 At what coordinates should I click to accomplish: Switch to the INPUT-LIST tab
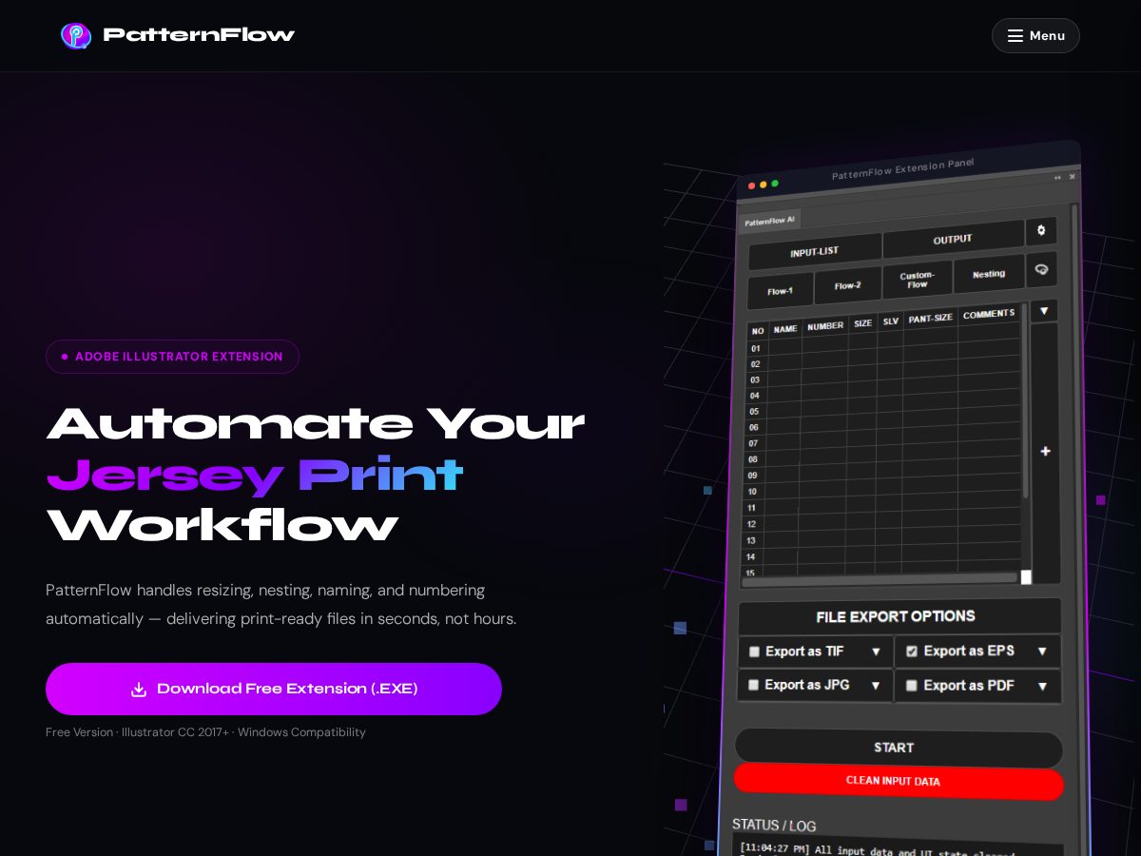pyautogui.click(x=815, y=252)
